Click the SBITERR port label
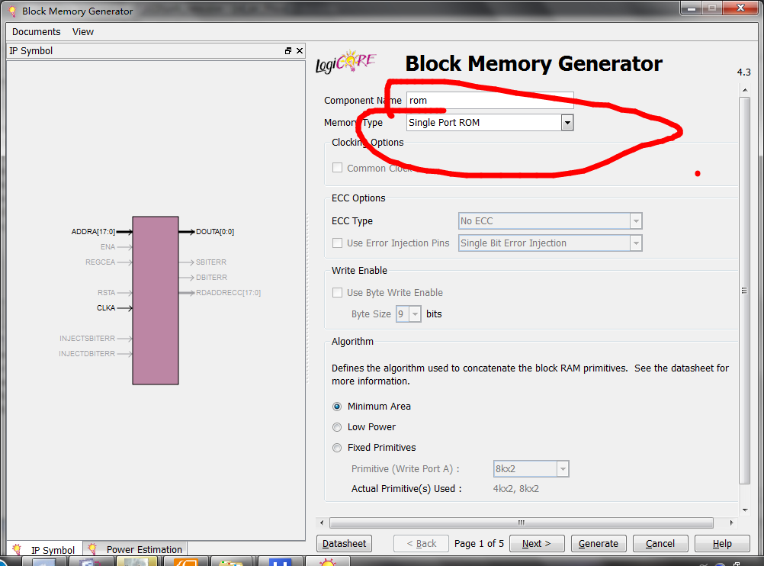 [x=211, y=262]
